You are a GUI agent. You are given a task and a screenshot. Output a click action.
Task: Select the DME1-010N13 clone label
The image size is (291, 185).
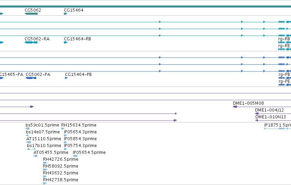pyautogui.click(x=270, y=117)
